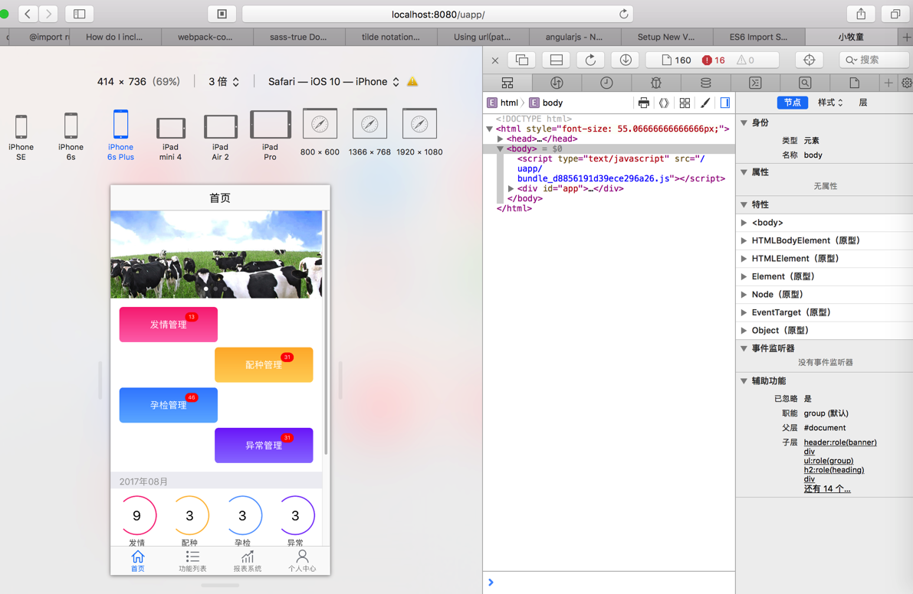This screenshot has width=913, height=594.
Task: Tap the 孕检管理 blue button
Action: click(x=169, y=405)
